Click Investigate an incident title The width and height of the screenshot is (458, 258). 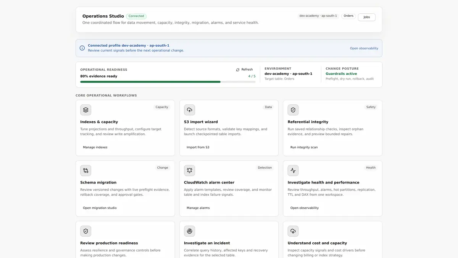click(207, 243)
